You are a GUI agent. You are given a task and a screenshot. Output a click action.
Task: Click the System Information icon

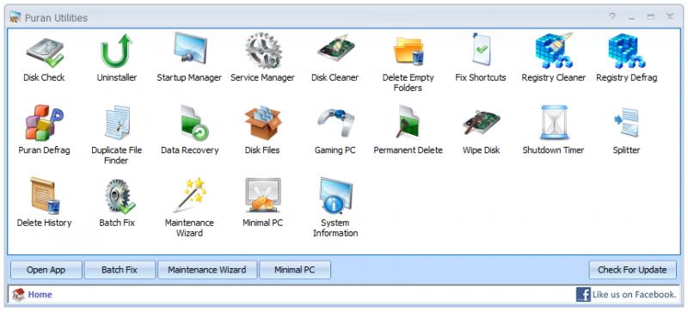[x=335, y=195]
